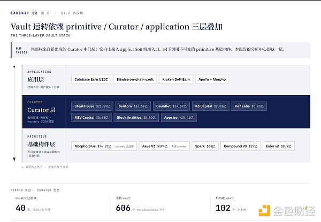Viewport: 321px width, 222px height.
Task: Click the Re7 Labs chip
Action: click(249, 106)
